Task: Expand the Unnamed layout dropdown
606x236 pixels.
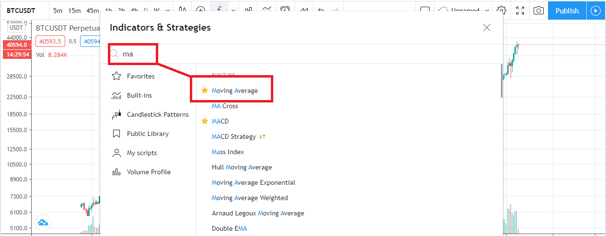Action: (x=488, y=11)
